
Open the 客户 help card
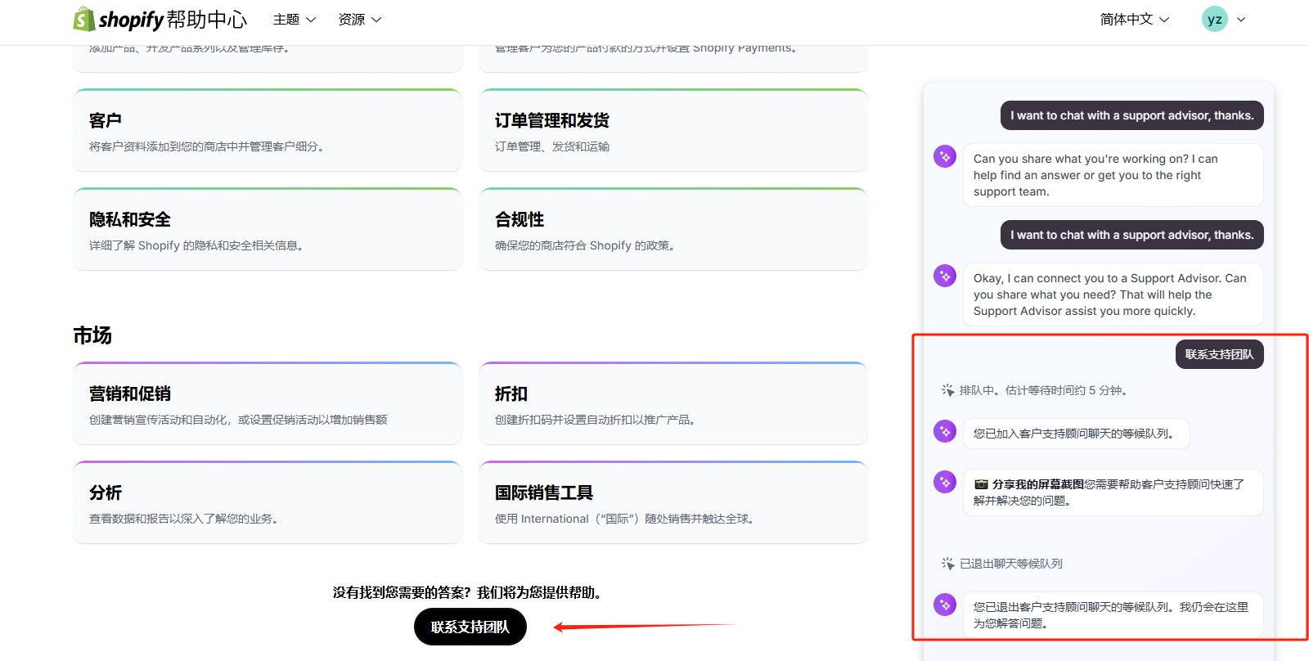[x=268, y=130]
